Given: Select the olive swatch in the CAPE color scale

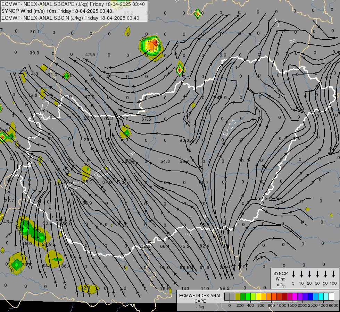Looking at the screenshot, I should 238,297.
